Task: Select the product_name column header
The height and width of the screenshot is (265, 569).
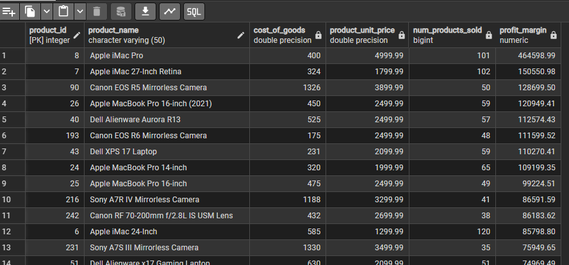Action: 167,35
